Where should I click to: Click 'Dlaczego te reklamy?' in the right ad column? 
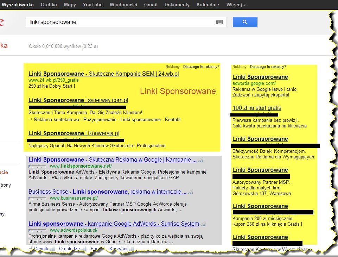[x=268, y=67]
